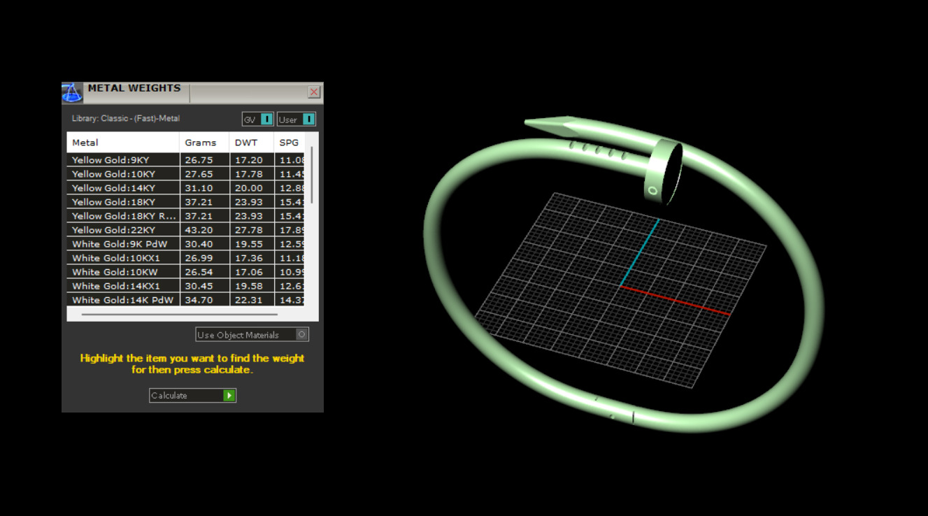Click the SPG column header

289,143
